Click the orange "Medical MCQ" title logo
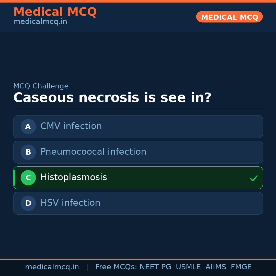This screenshot has height=276, width=276. [x=55, y=12]
